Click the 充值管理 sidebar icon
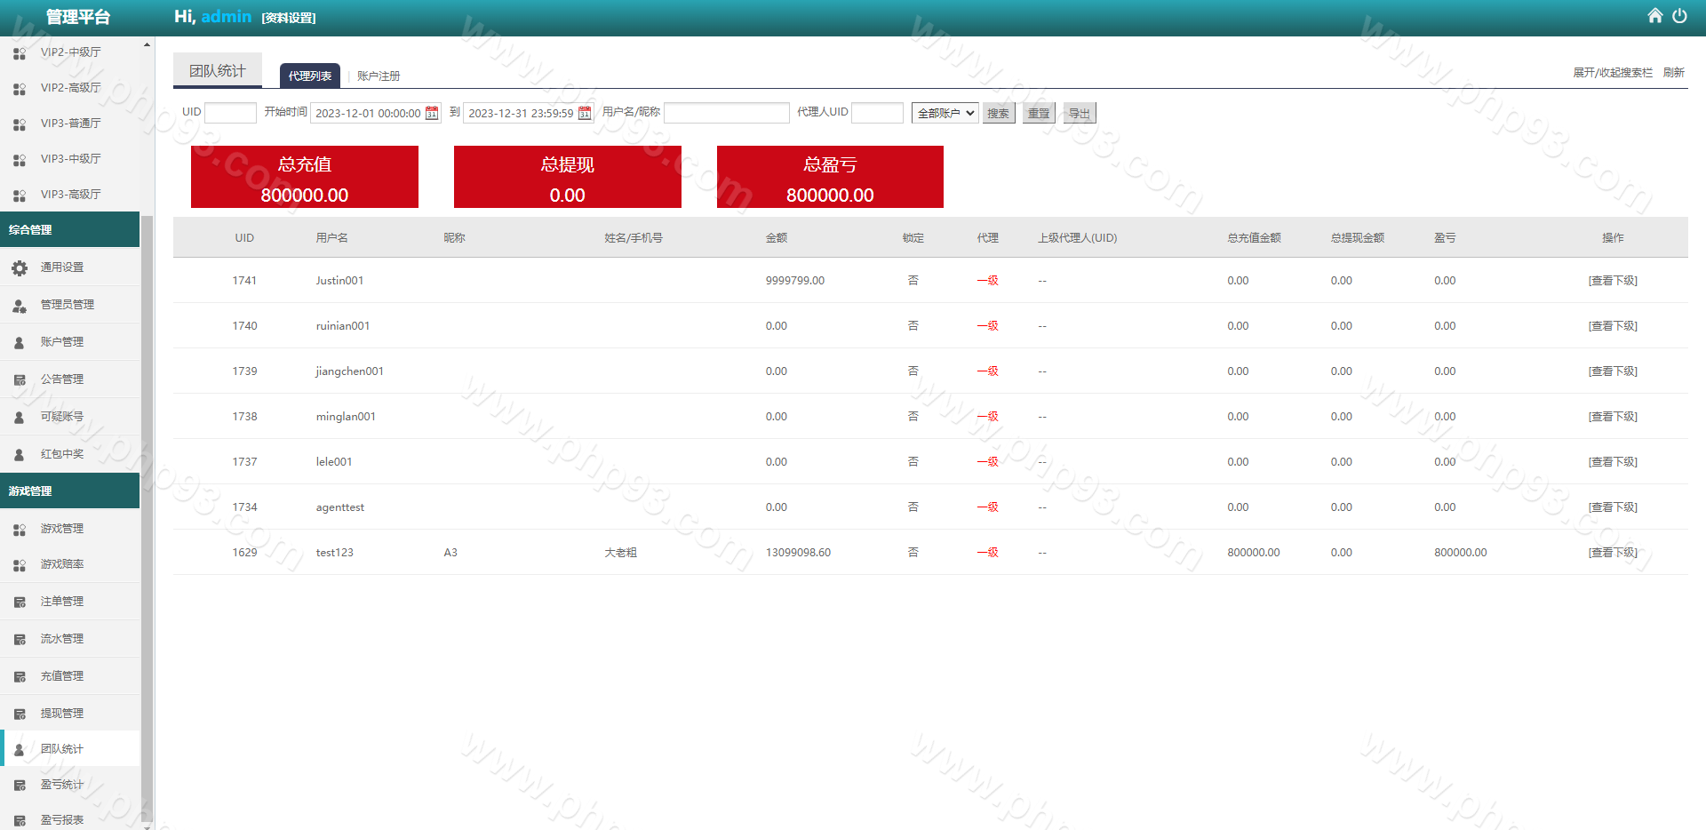This screenshot has height=830, width=1706. (x=20, y=676)
